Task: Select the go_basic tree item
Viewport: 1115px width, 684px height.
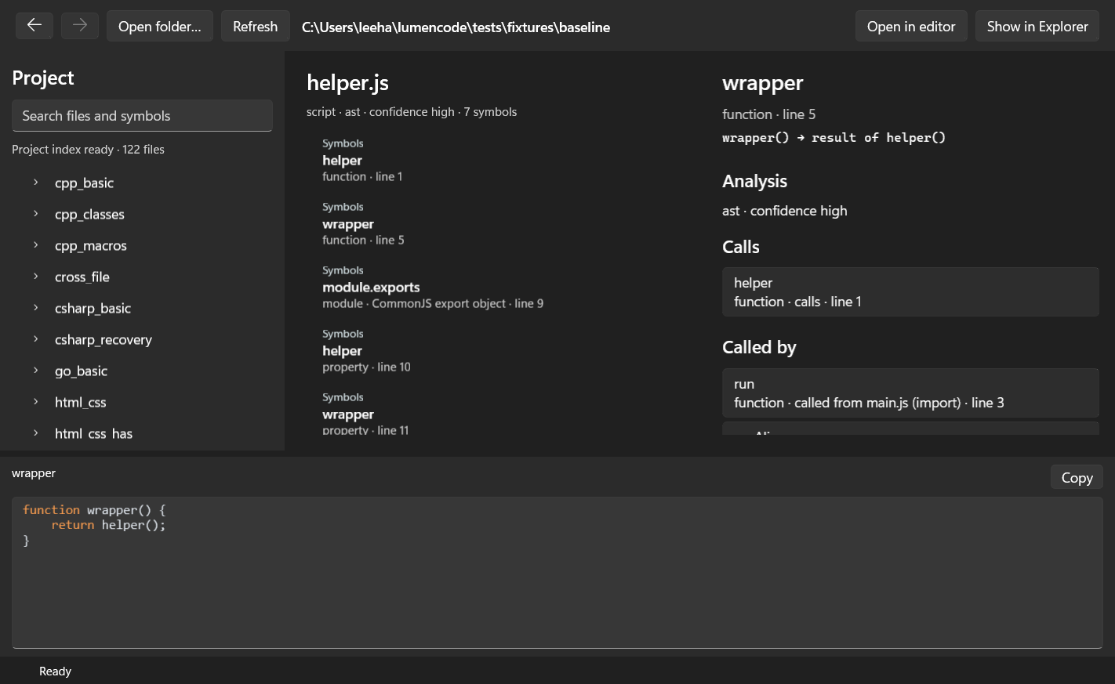Action: point(142,371)
